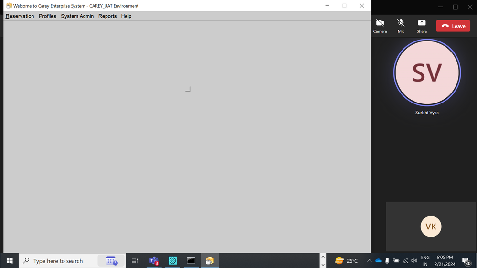Minimize the Carey Enterprise System window
This screenshot has width=477, height=268.
click(328, 6)
